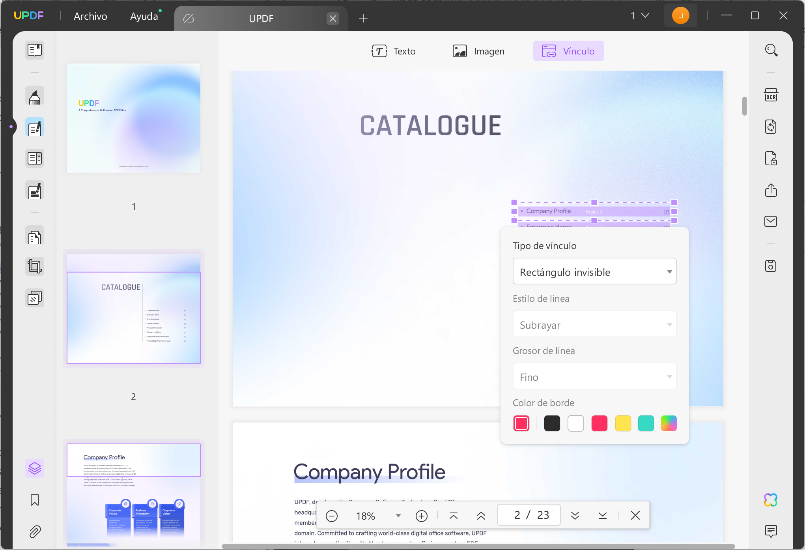
Task: Open the Organize Pages tool
Action: pyautogui.click(x=35, y=159)
